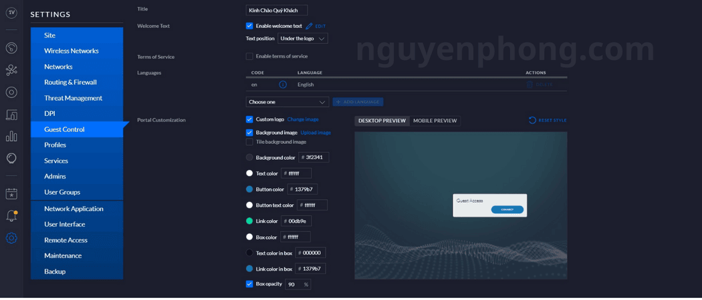Disable the Enable welcome text checkbox
Image resolution: width=702 pixels, height=300 pixels.
[x=249, y=26]
